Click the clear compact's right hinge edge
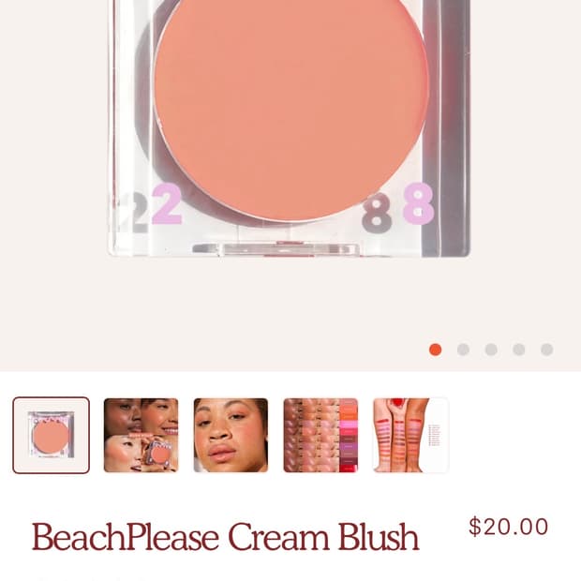This screenshot has height=581, width=581. [446, 127]
